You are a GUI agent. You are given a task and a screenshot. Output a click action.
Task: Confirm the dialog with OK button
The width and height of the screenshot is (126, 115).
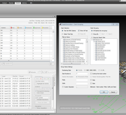[104, 92]
